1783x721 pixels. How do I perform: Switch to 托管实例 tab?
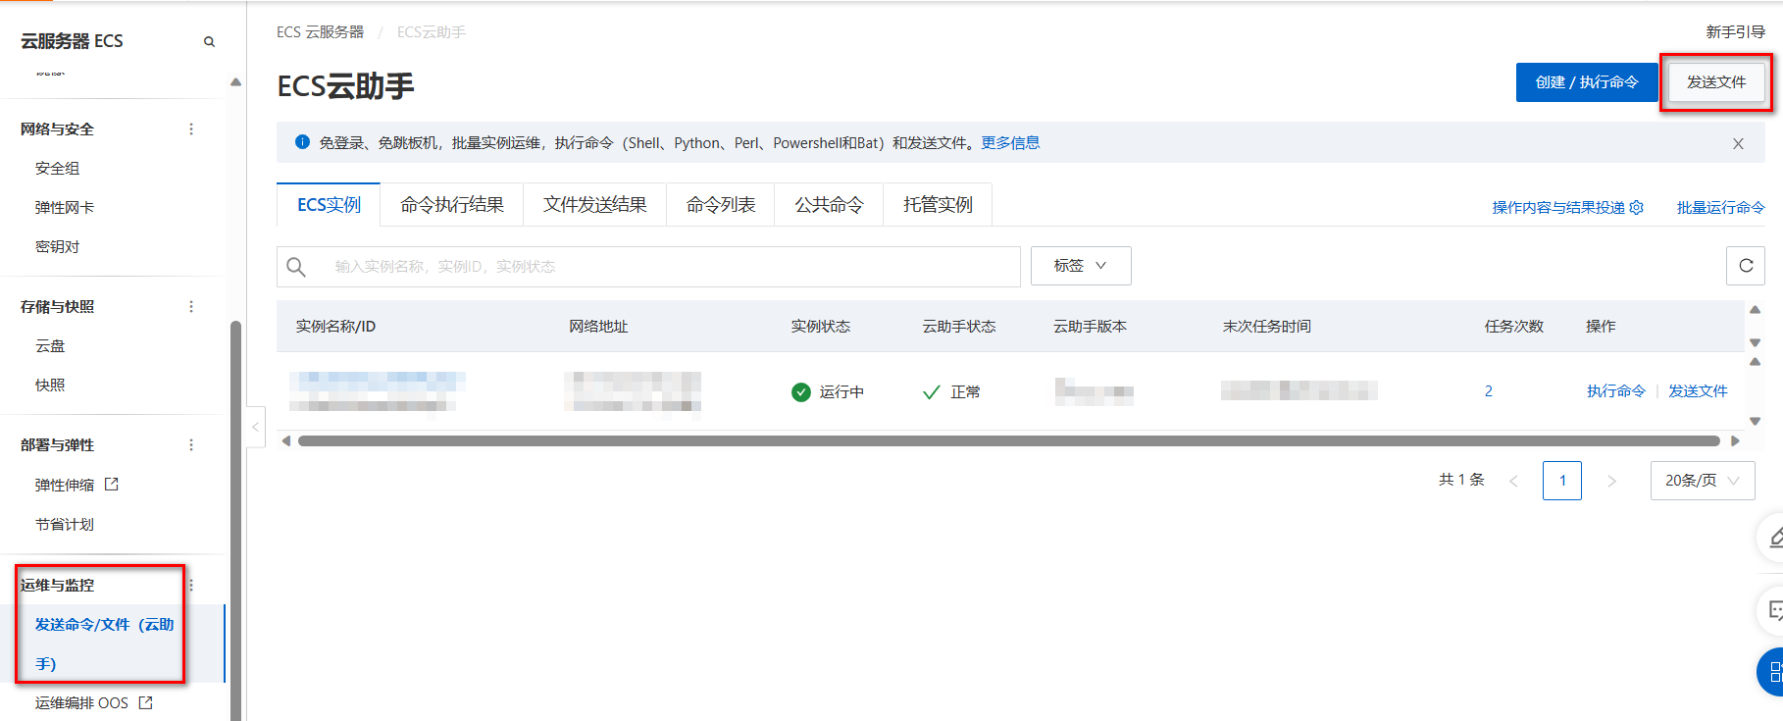(x=939, y=204)
